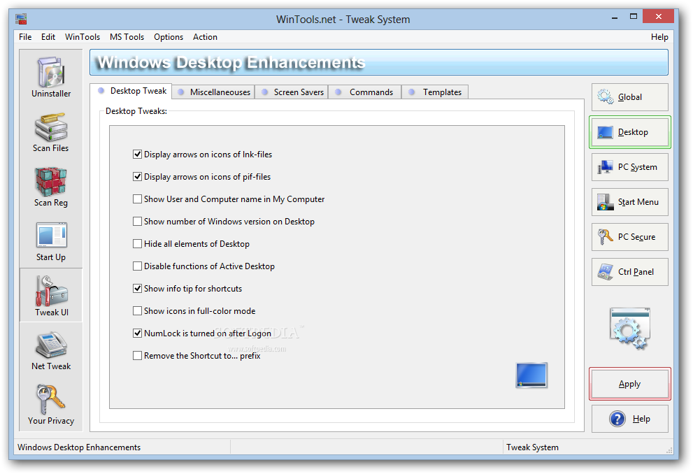Open the Your Privacy tool
Viewport: 693px width, 474px height.
[x=51, y=405]
